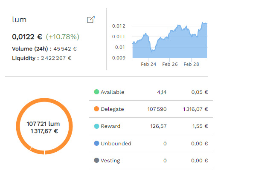Click the lum token title
The width and height of the screenshot is (273, 170).
point(19,20)
